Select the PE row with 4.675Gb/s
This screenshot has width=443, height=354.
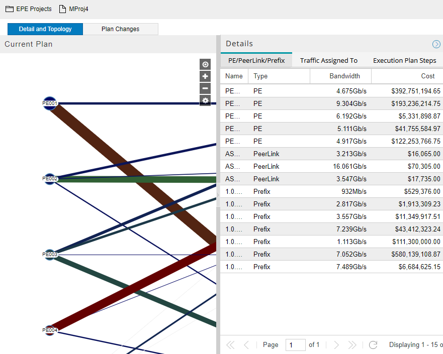tap(332, 91)
